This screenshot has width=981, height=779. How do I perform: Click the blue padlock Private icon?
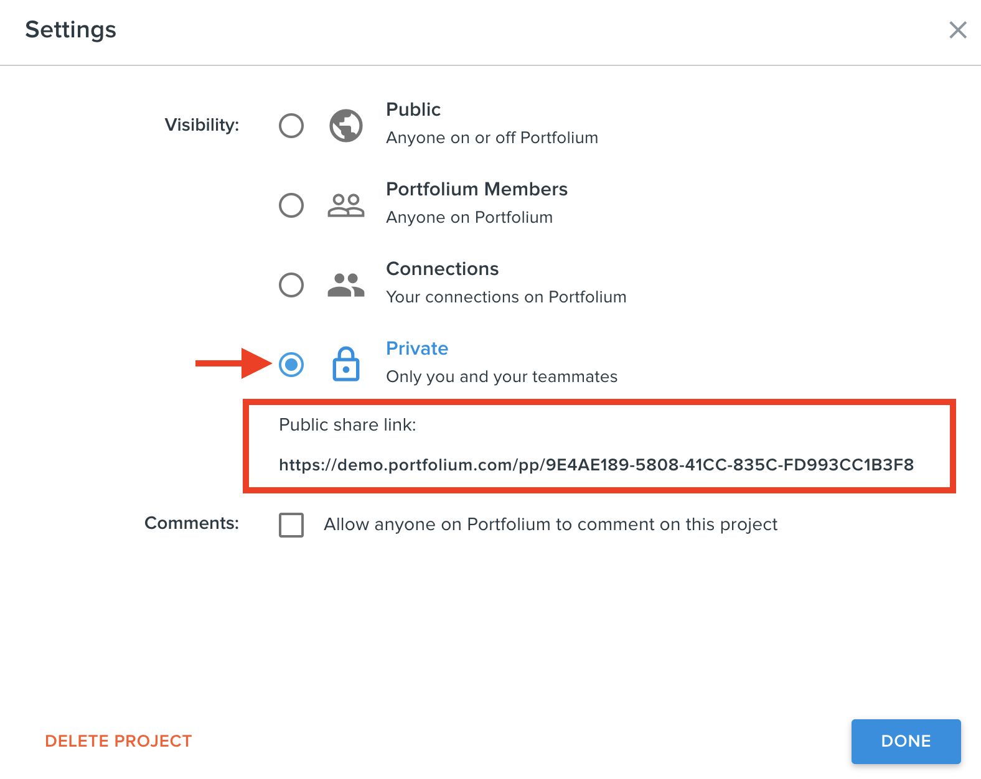pyautogui.click(x=346, y=364)
